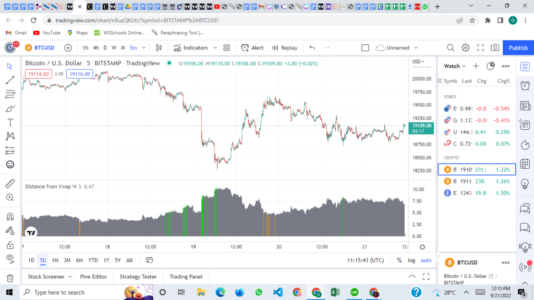Image resolution: width=534 pixels, height=300 pixels.
Task: Toggle auto scale
Action: point(426,260)
